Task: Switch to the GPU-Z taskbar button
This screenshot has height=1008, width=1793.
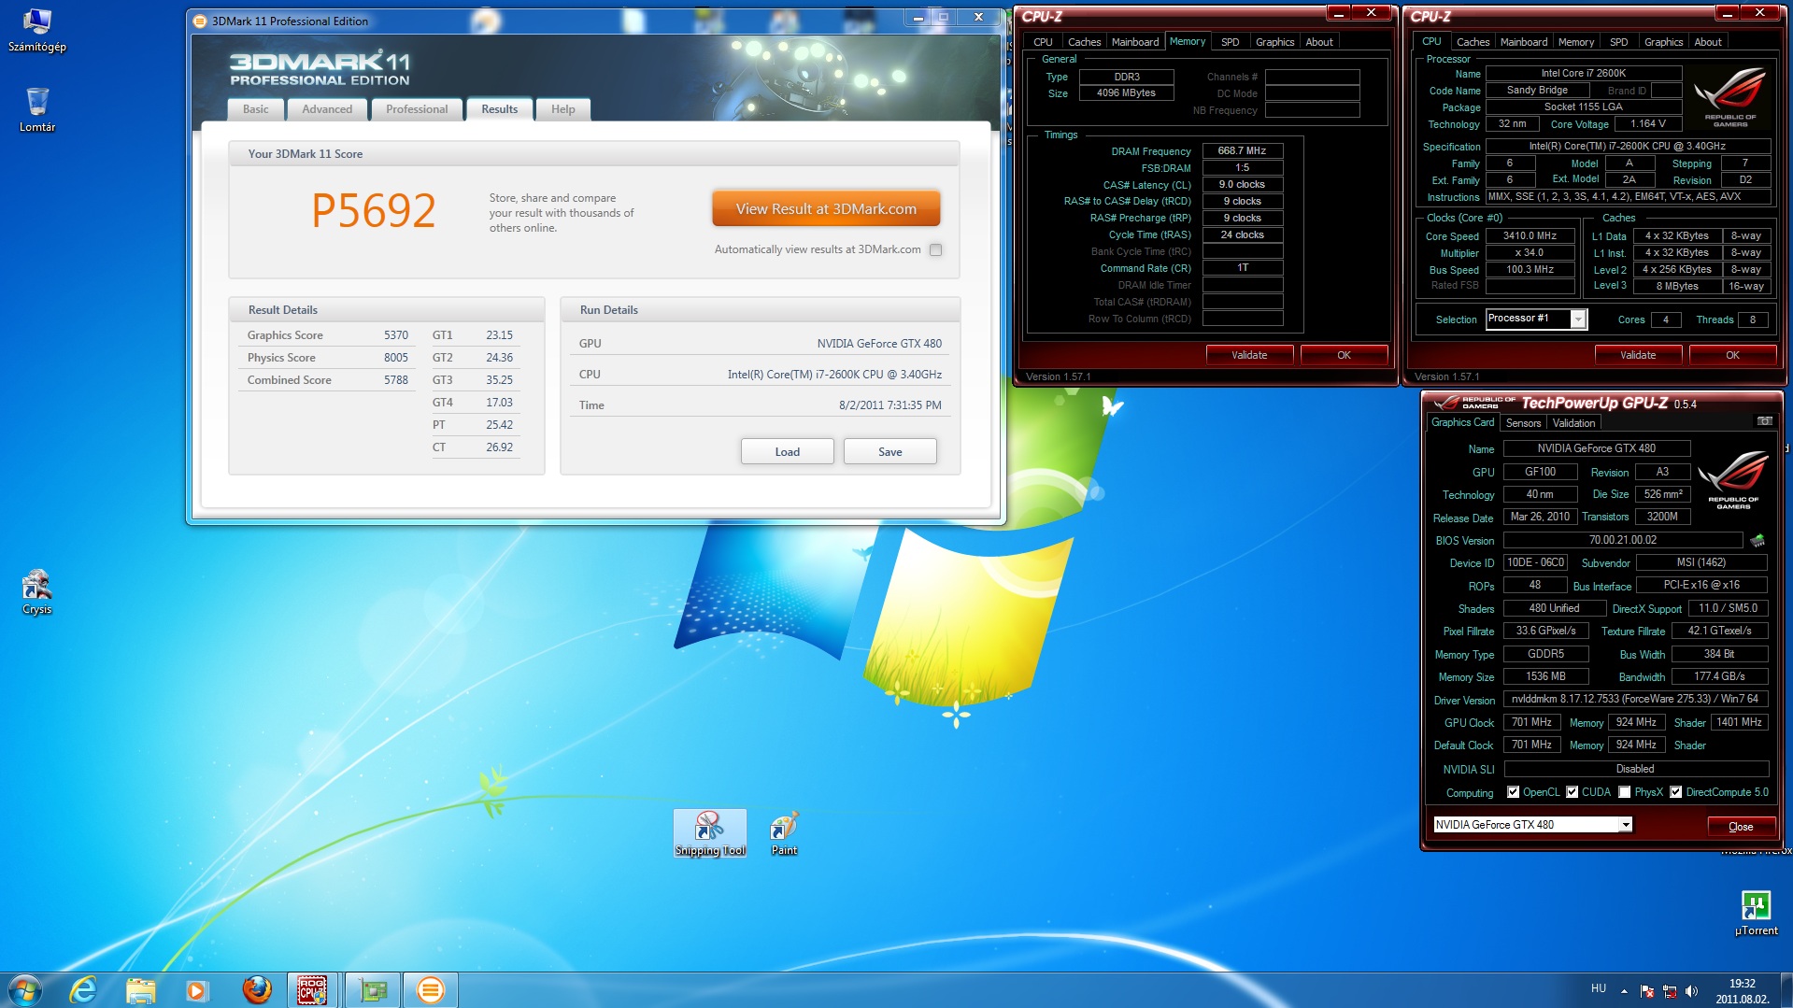Action: (x=373, y=989)
